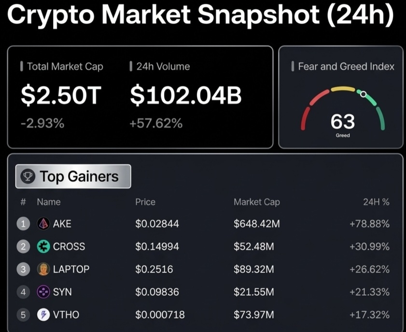
Task: Sort by the Name column header
Action: (49, 202)
